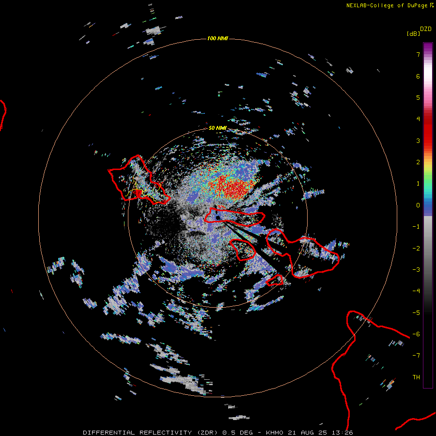The height and width of the screenshot is (436, 436).
Task: Click the 6 value on color scale
Action: 418,76
